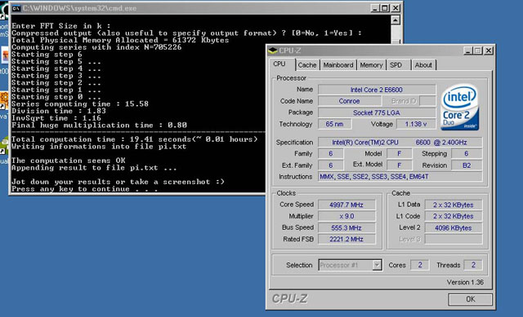Click the '65 nm' technology value
This screenshot has width=523, height=317.
[x=334, y=124]
